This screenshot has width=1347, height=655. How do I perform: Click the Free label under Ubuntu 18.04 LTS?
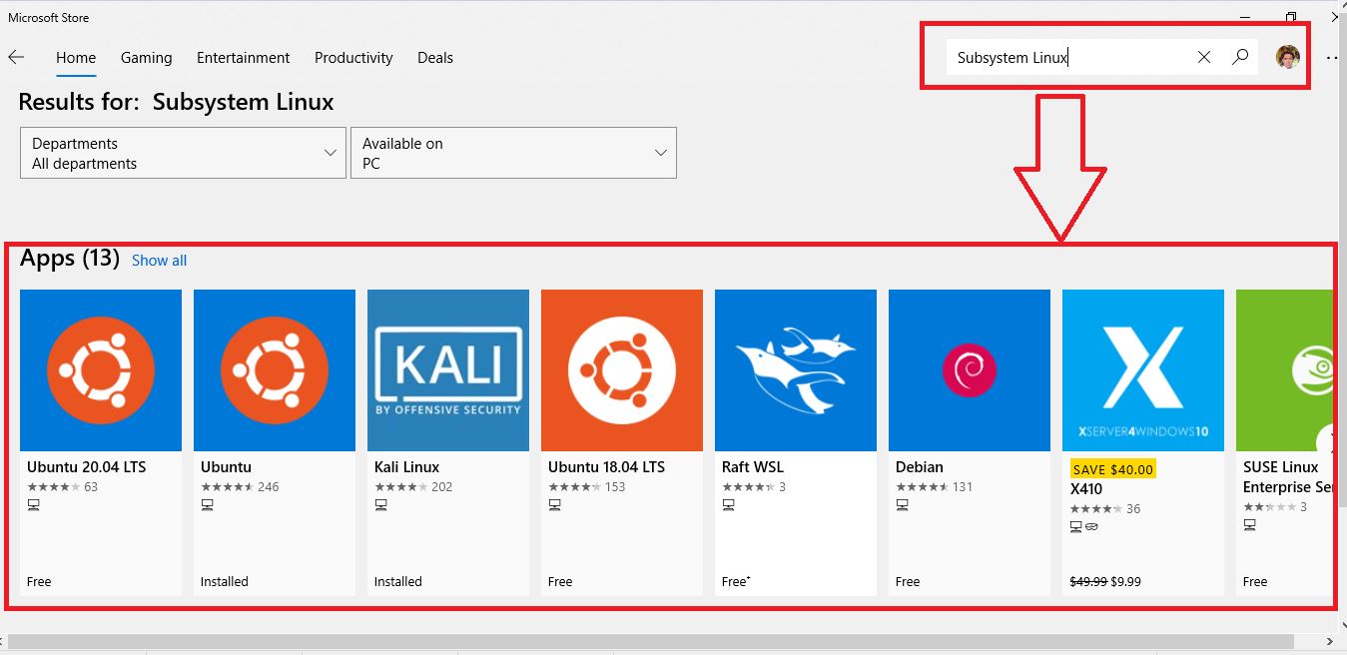[x=560, y=581]
